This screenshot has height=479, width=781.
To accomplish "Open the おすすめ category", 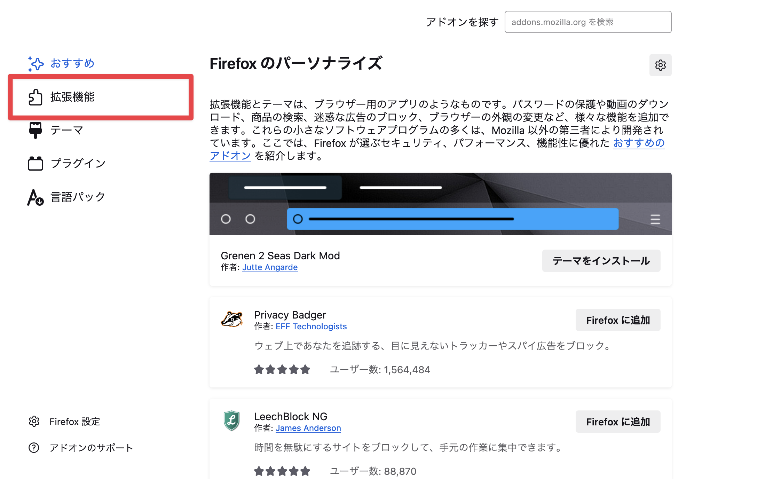I will tap(101, 64).
